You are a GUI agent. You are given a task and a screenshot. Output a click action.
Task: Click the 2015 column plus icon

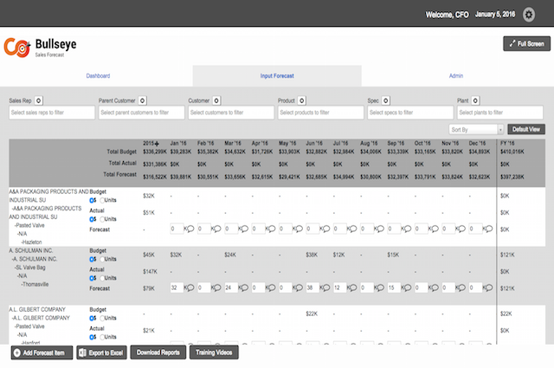point(158,142)
